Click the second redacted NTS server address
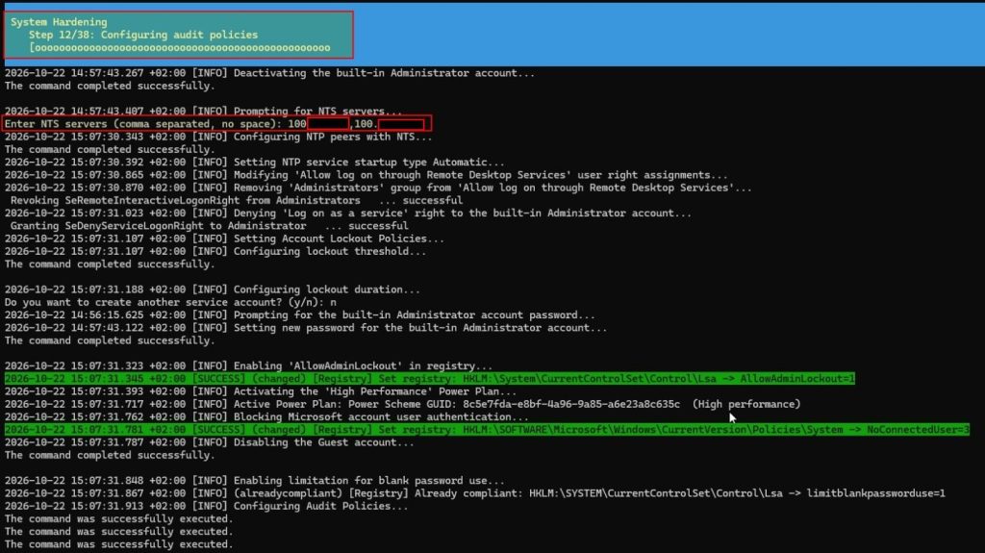This screenshot has height=553, width=985. [x=401, y=124]
